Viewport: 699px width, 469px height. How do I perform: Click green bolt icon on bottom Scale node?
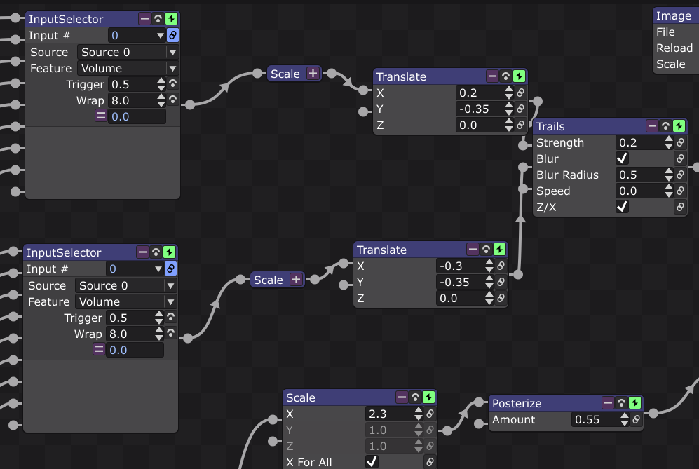(428, 397)
